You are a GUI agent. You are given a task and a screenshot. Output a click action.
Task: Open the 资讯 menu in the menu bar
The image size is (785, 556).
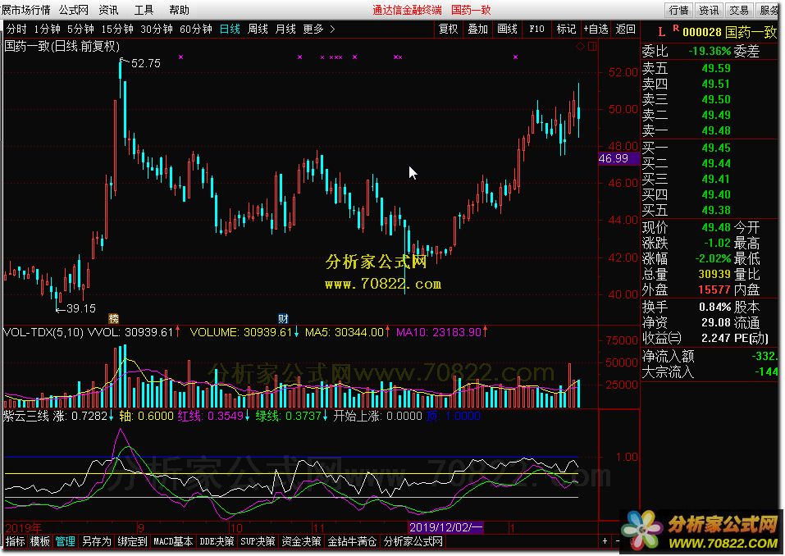(108, 10)
